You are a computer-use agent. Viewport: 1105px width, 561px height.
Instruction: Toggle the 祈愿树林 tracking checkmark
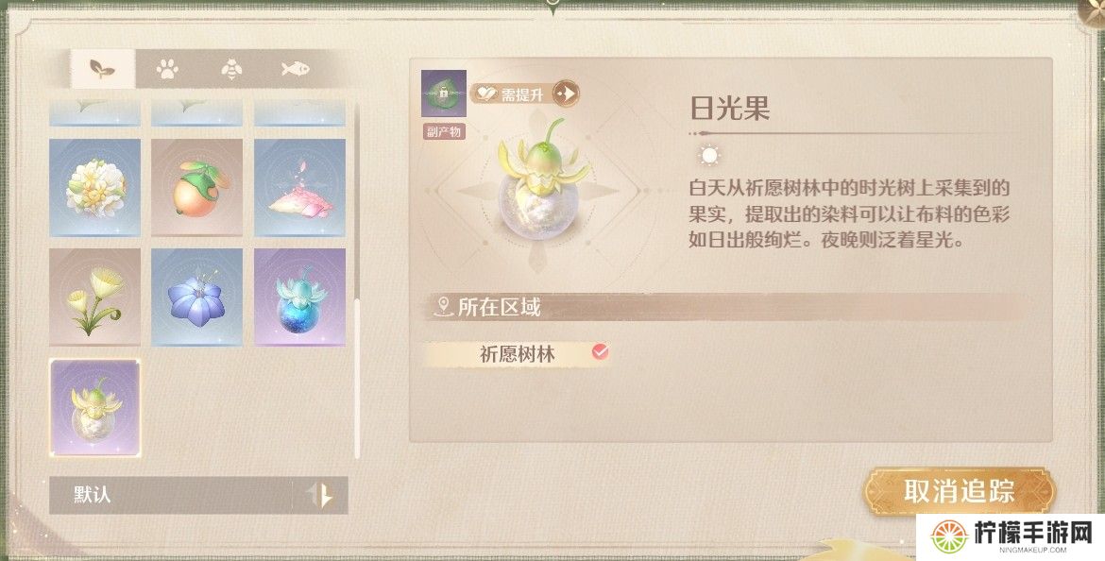[600, 351]
